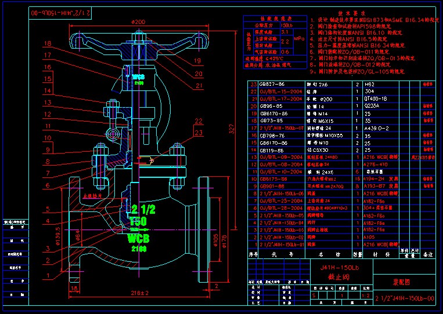Select balloon callout 19 near the handwheel
The width and height of the screenshot is (443, 314).
[197, 61]
